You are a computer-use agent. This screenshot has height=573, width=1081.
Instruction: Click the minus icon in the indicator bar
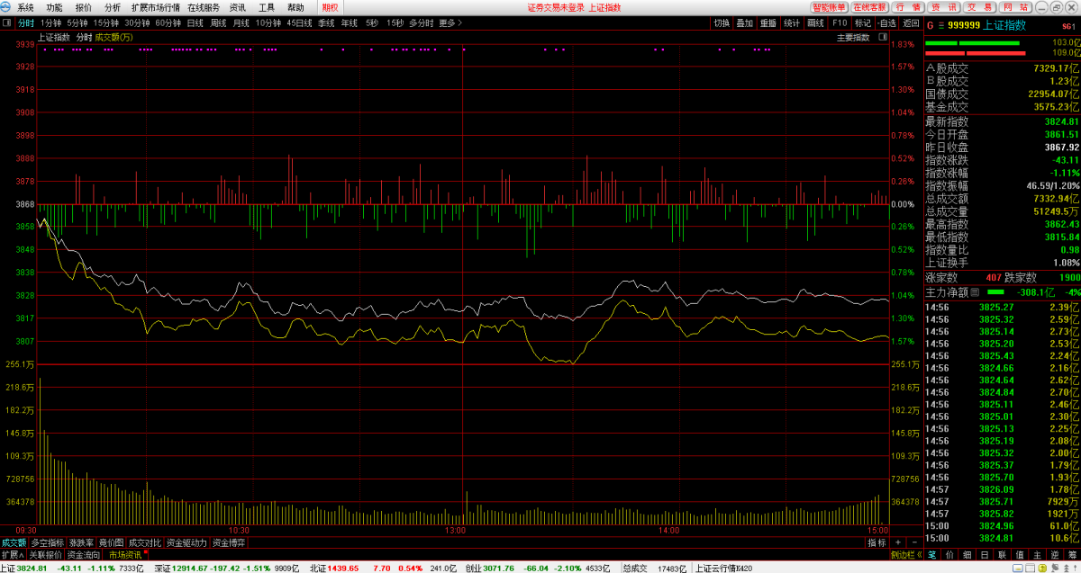(x=913, y=542)
